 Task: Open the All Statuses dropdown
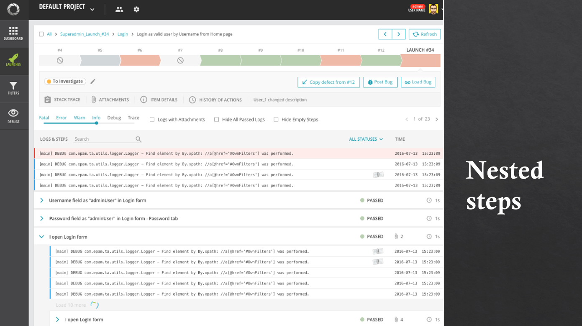point(365,139)
